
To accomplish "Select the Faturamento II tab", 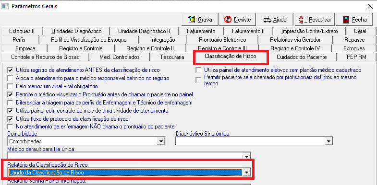I will click(248, 31).
